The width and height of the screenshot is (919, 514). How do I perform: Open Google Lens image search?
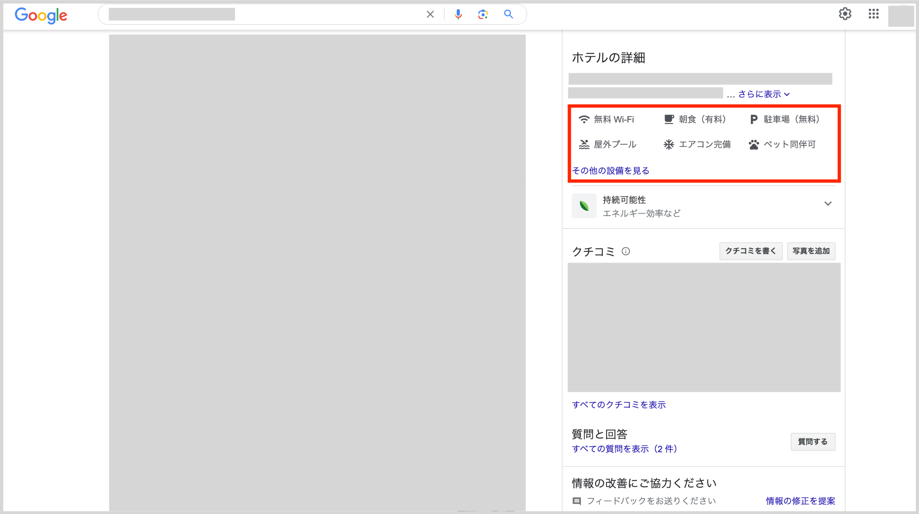483,15
